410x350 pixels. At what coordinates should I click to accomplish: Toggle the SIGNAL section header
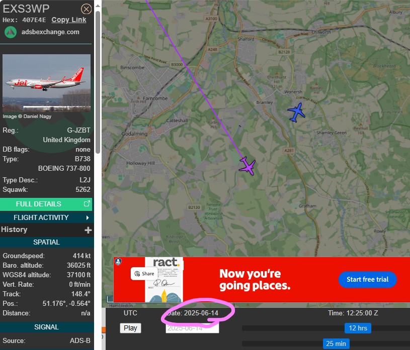point(47,327)
